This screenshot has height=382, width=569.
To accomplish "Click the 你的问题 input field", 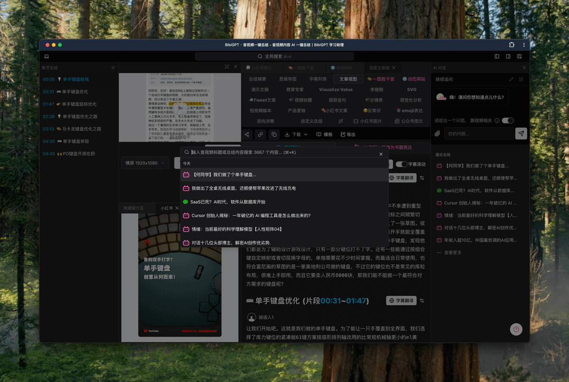I will pos(478,133).
